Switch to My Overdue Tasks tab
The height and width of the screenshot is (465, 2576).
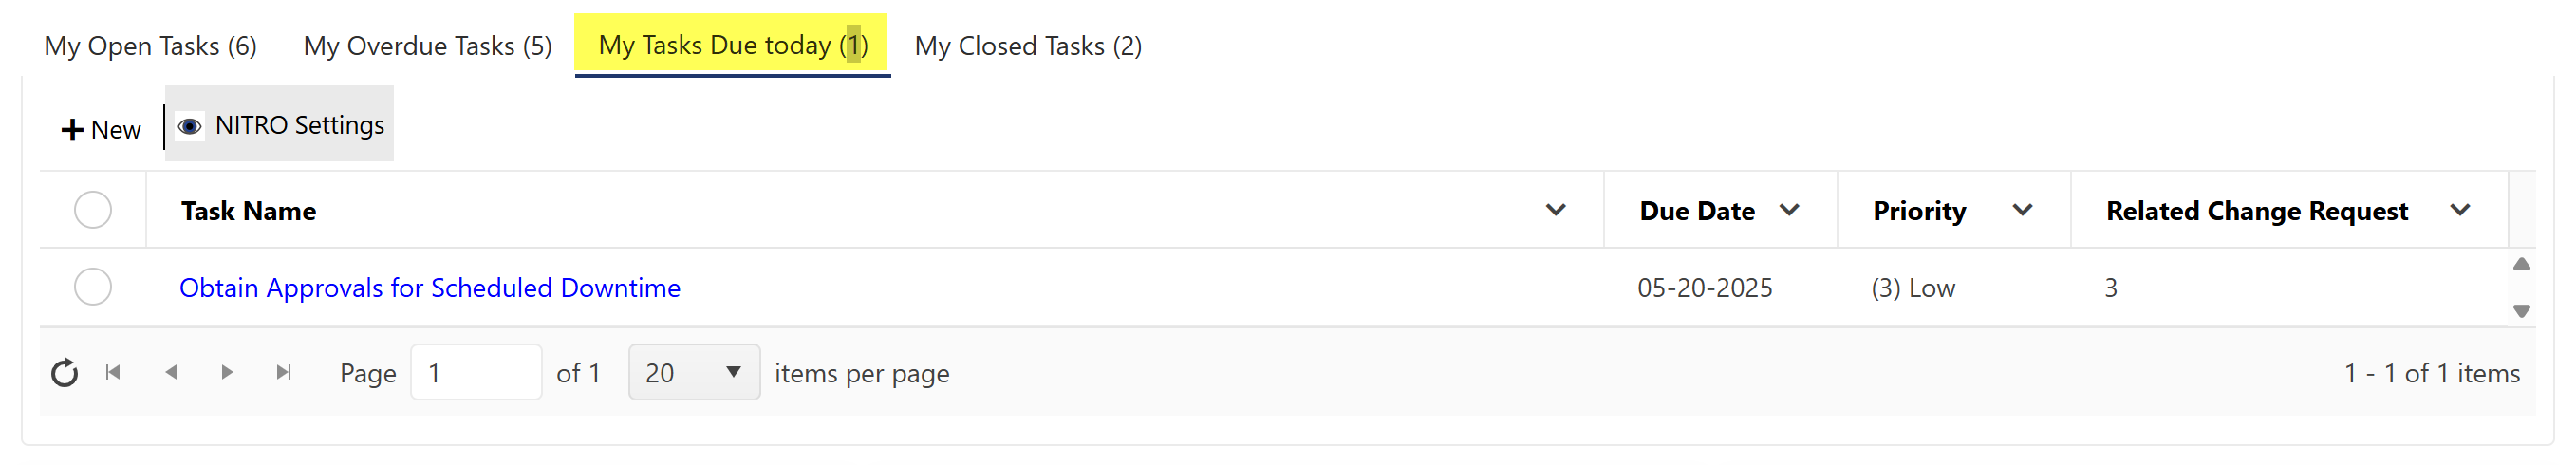point(428,46)
